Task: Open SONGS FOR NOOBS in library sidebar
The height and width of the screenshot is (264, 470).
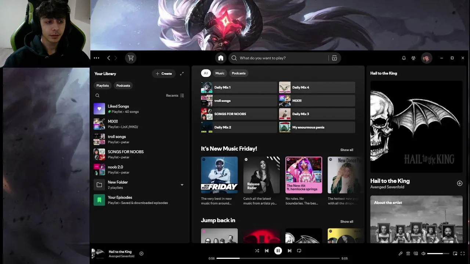Action: [x=140, y=154]
